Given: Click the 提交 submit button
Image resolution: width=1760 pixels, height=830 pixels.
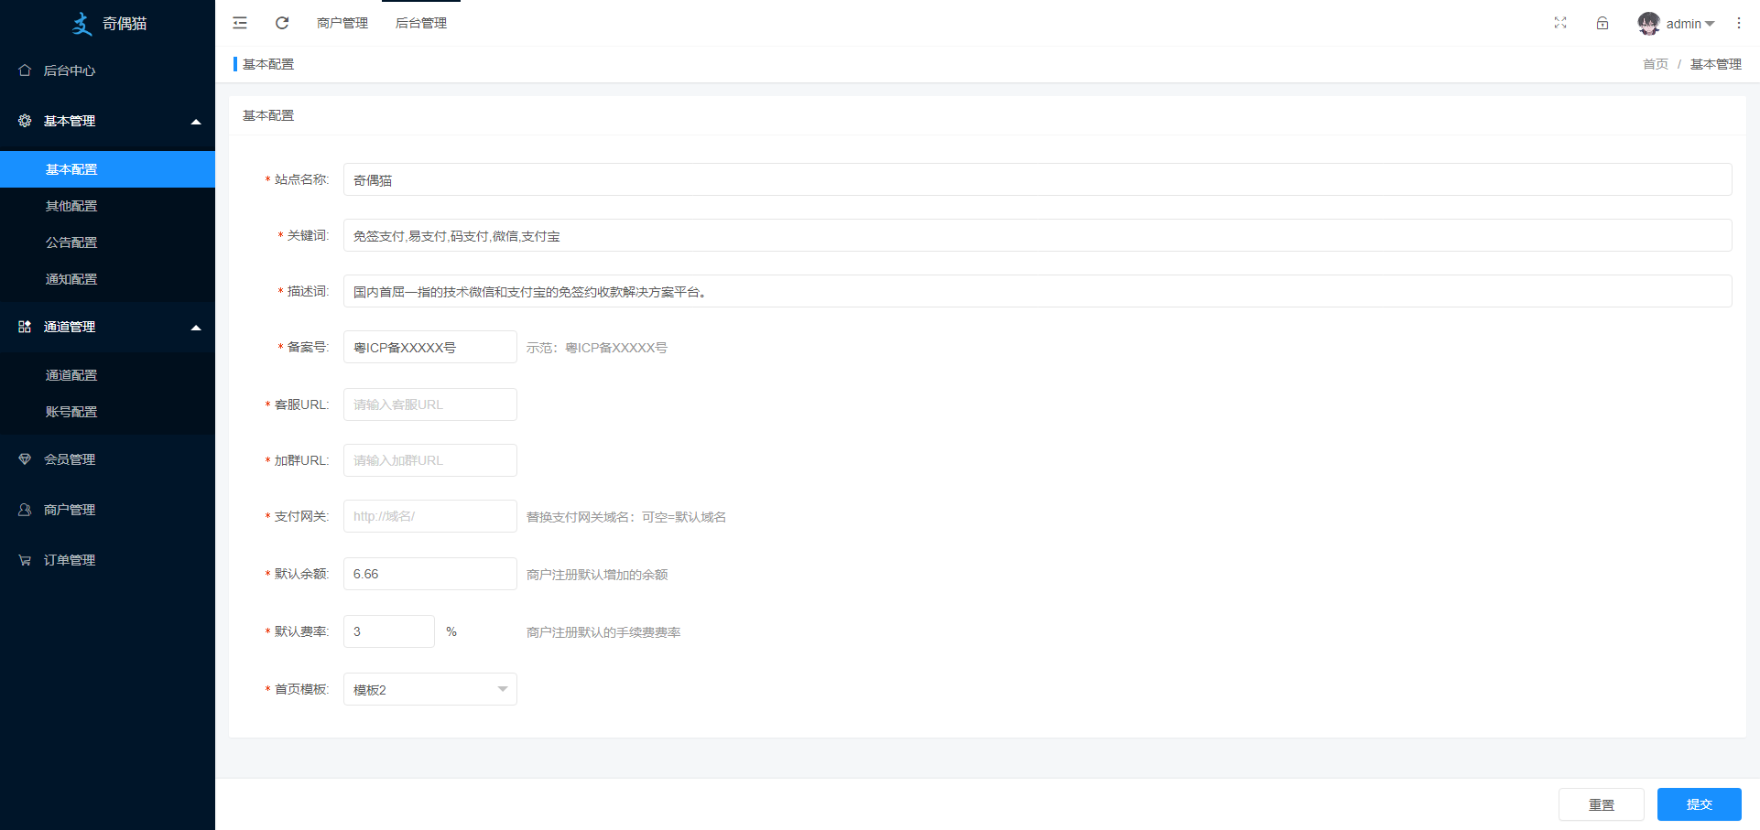Looking at the screenshot, I should pos(1700,804).
